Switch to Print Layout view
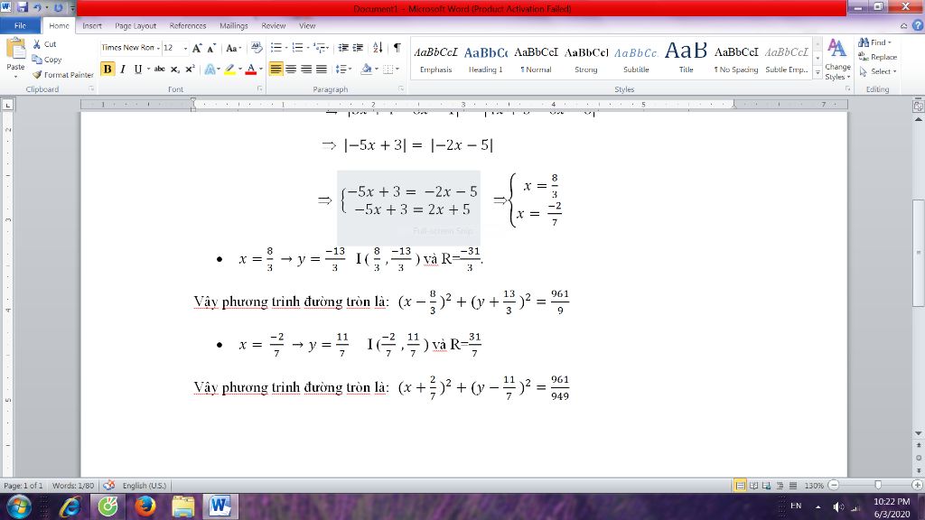This screenshot has height=520, width=925. [x=740, y=485]
